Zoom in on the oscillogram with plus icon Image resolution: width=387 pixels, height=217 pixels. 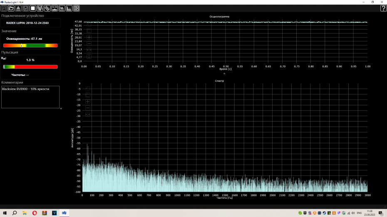pyautogui.click(x=89, y=37)
